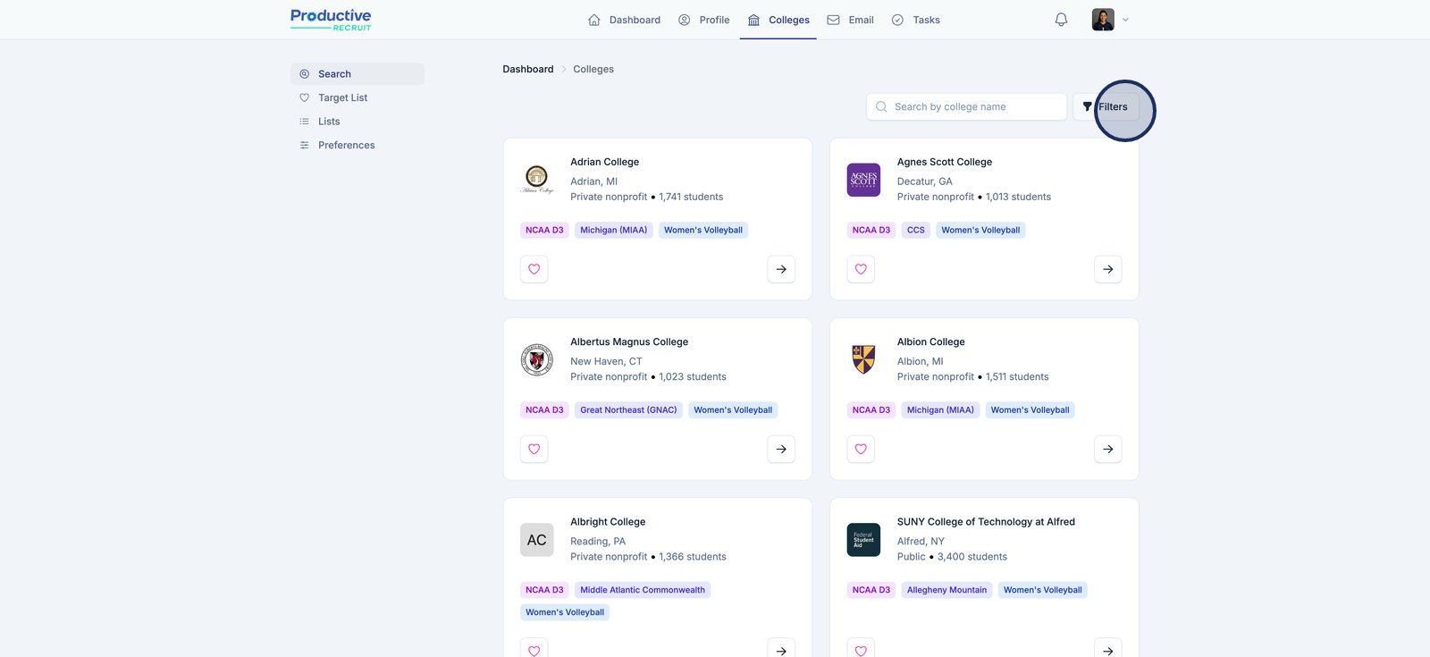Viewport: 1430px width, 657px height.
Task: Open SUNY College of Technology at Alfred
Action: 986,522
